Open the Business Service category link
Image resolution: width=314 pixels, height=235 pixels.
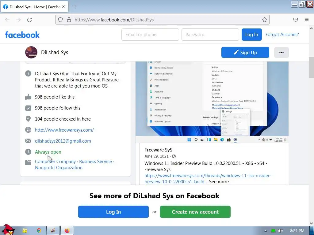pyautogui.click(x=96, y=162)
